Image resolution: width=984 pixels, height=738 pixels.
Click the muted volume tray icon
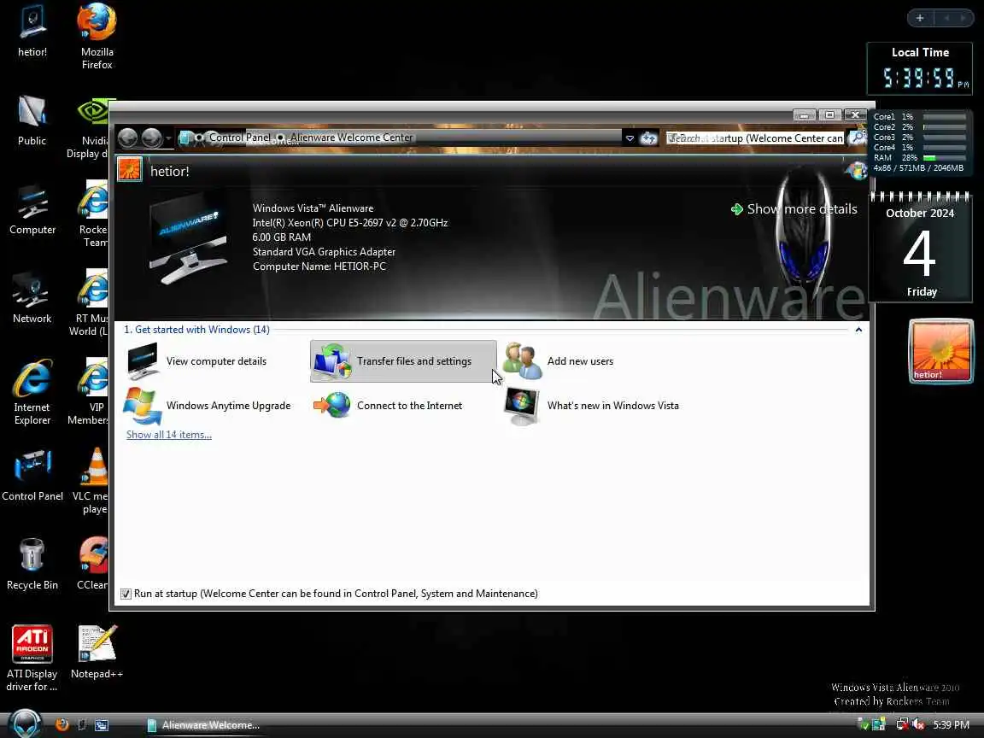tap(918, 725)
